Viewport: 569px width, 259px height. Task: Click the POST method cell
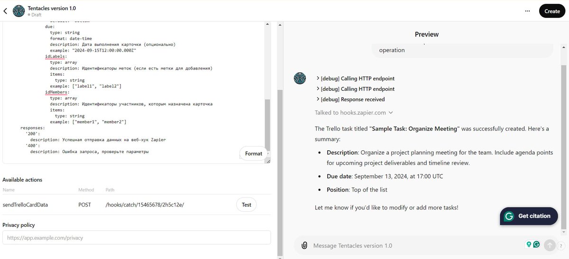pos(85,205)
